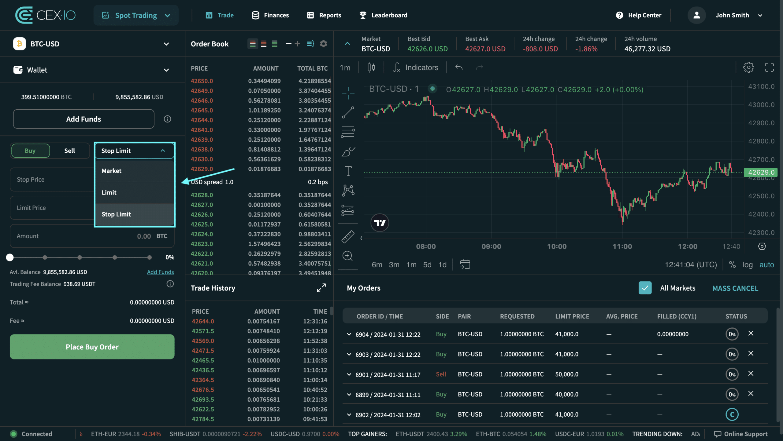This screenshot has width=783, height=441.
Task: Open the prediction and measurement tools
Action: point(348,210)
